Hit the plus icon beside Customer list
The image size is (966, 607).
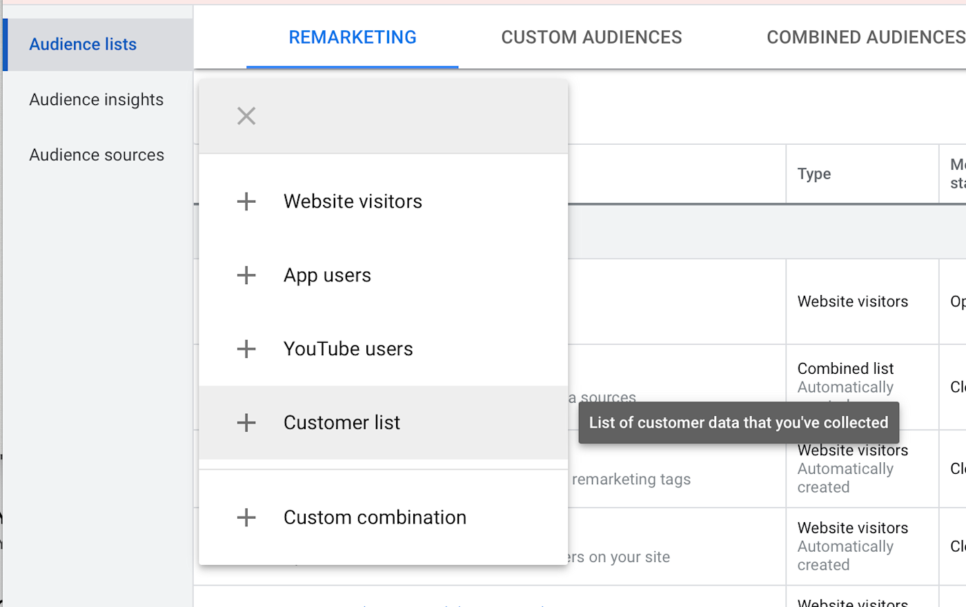click(x=246, y=423)
